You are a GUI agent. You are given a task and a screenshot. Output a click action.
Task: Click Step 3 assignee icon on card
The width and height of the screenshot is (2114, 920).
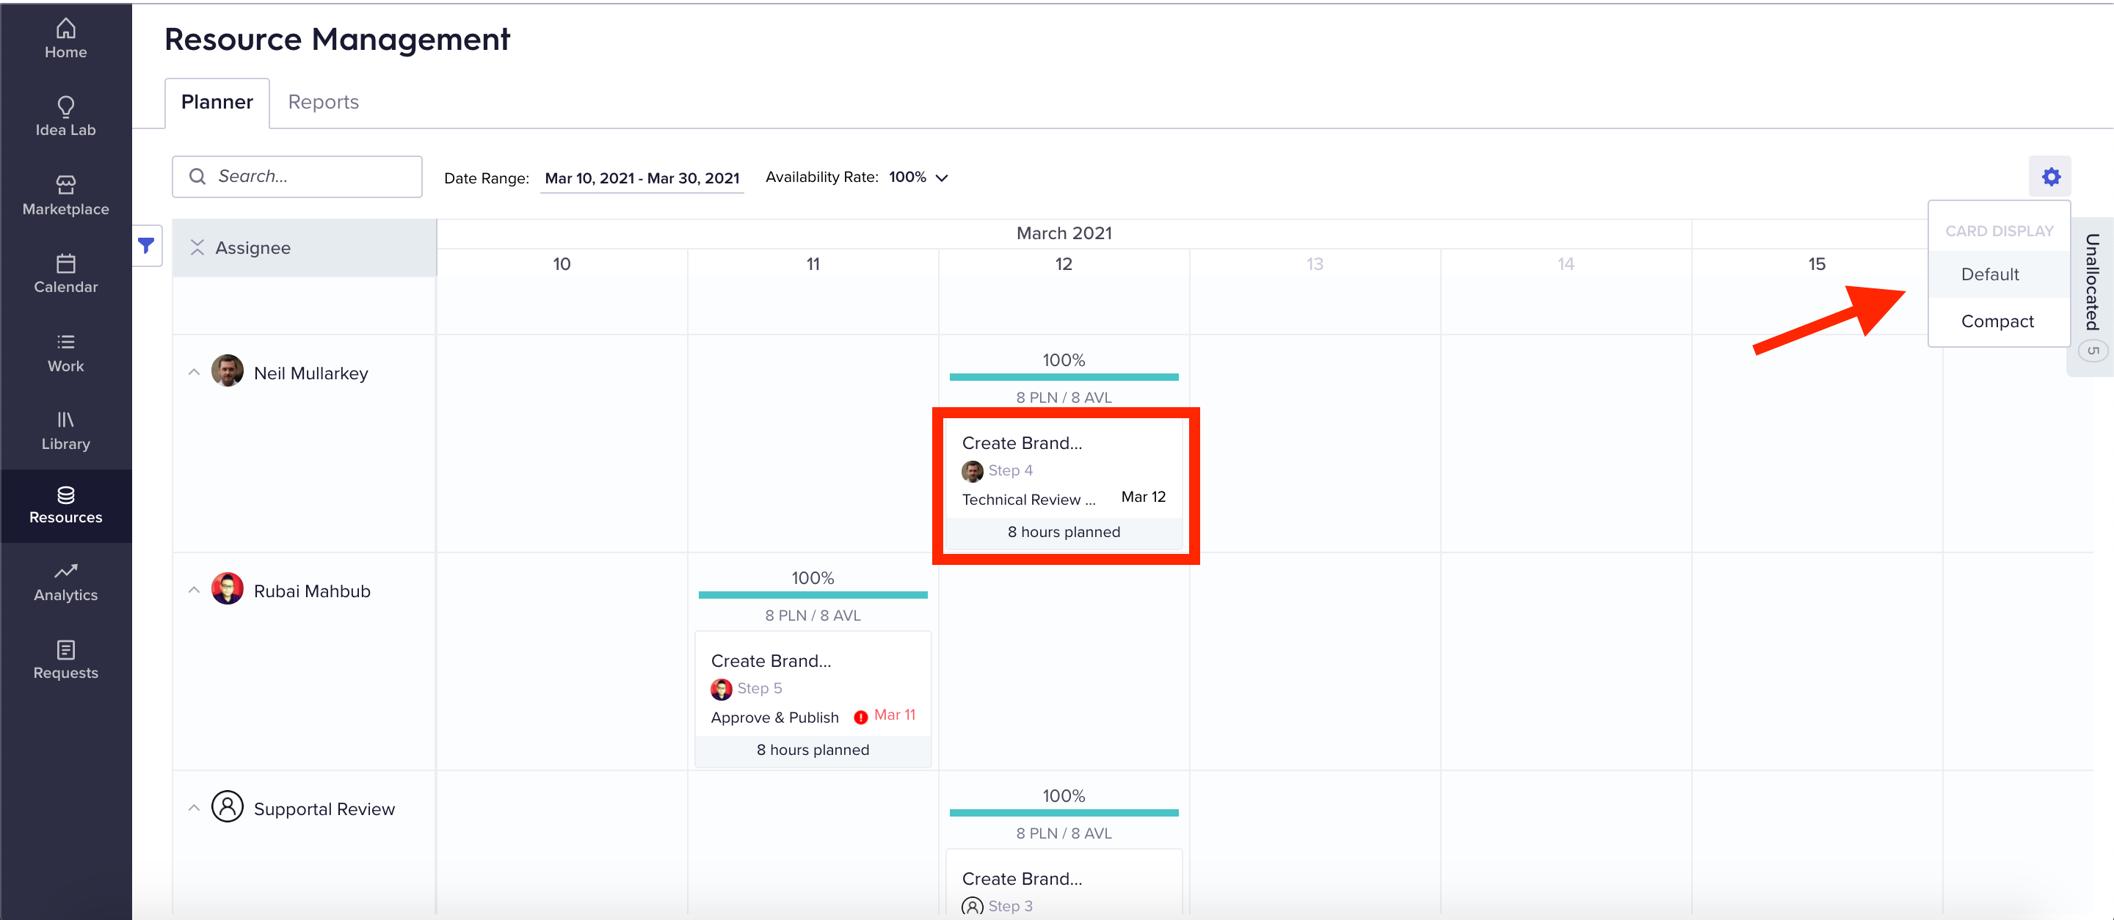coord(973,907)
